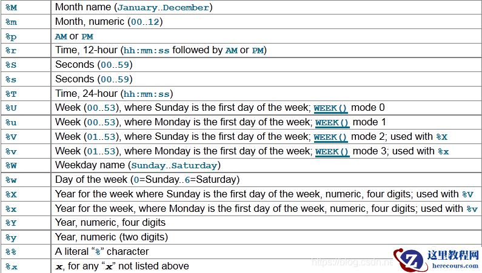The height and width of the screenshot is (273, 482).
Task: Click the "Day of the week (0=Sunday..6=Saturday)" text
Action: [147, 180]
